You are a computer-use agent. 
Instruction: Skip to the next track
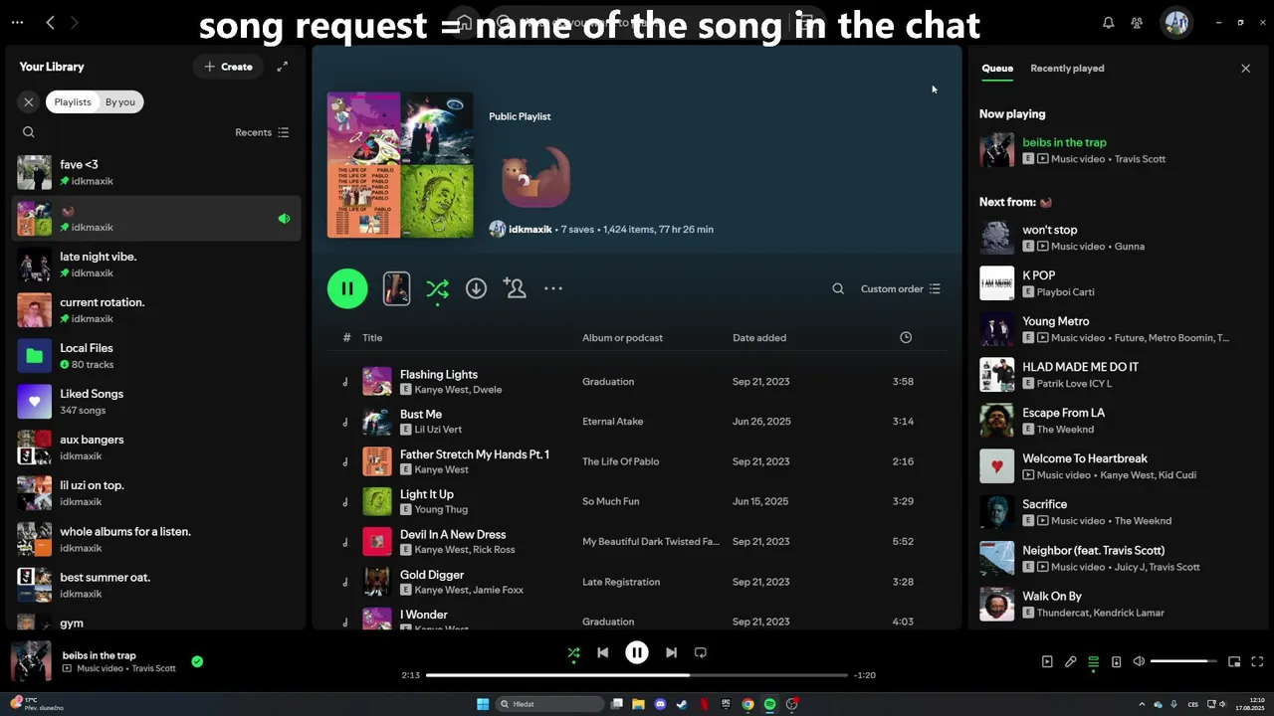671,652
